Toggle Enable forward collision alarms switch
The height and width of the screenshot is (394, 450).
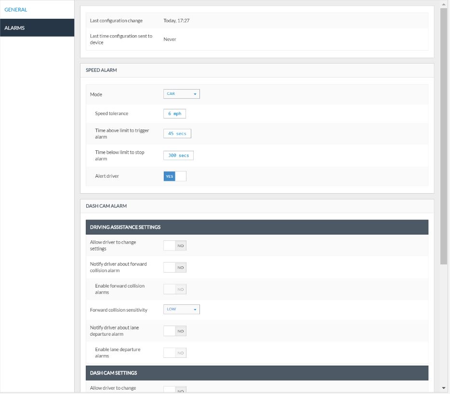(175, 289)
